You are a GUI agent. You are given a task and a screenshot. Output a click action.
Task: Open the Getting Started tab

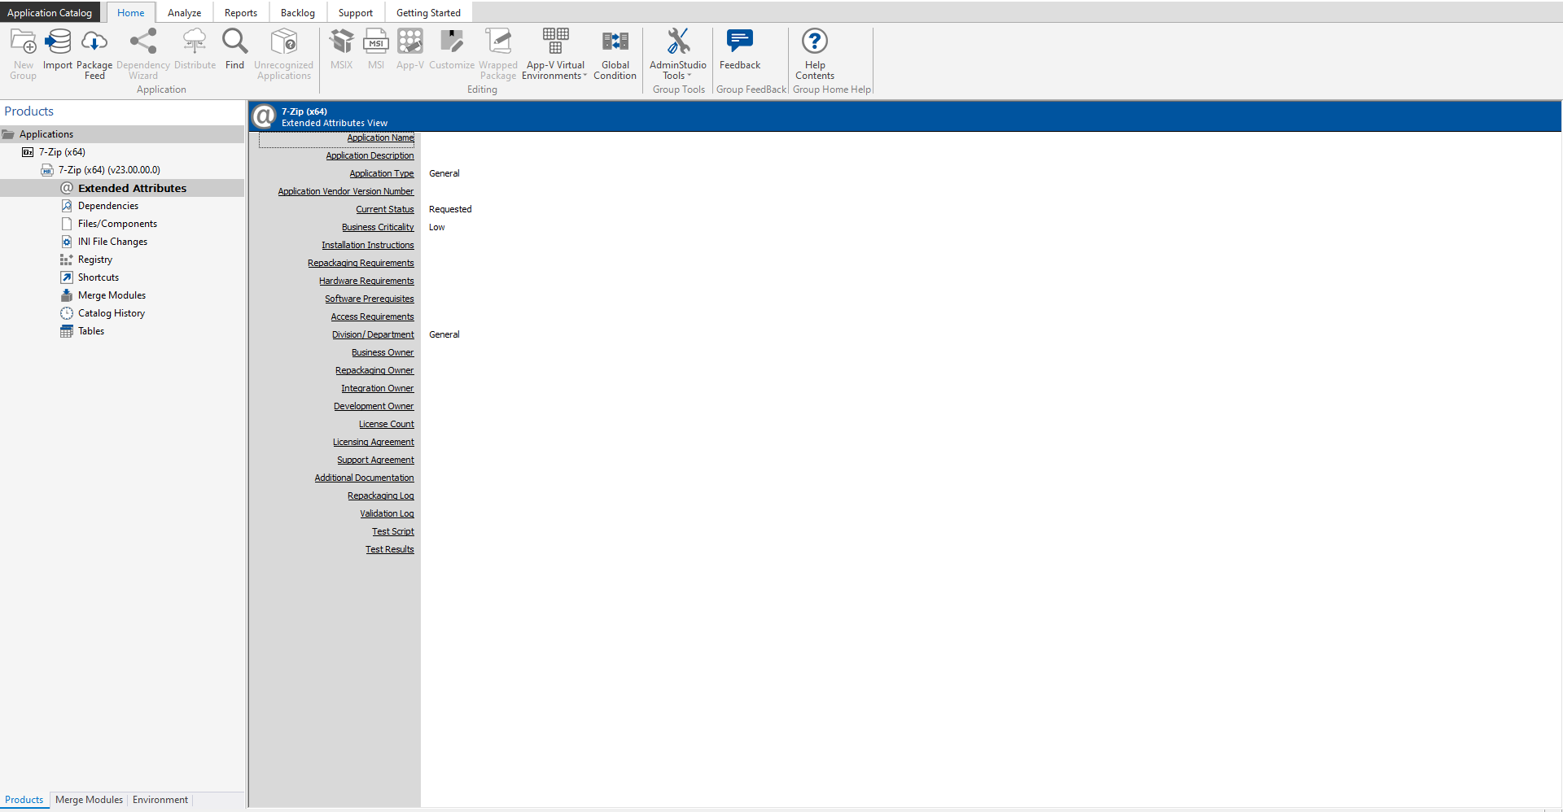[x=428, y=12]
